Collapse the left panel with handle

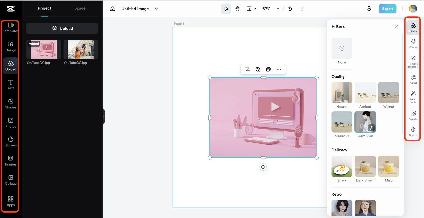tap(104, 116)
